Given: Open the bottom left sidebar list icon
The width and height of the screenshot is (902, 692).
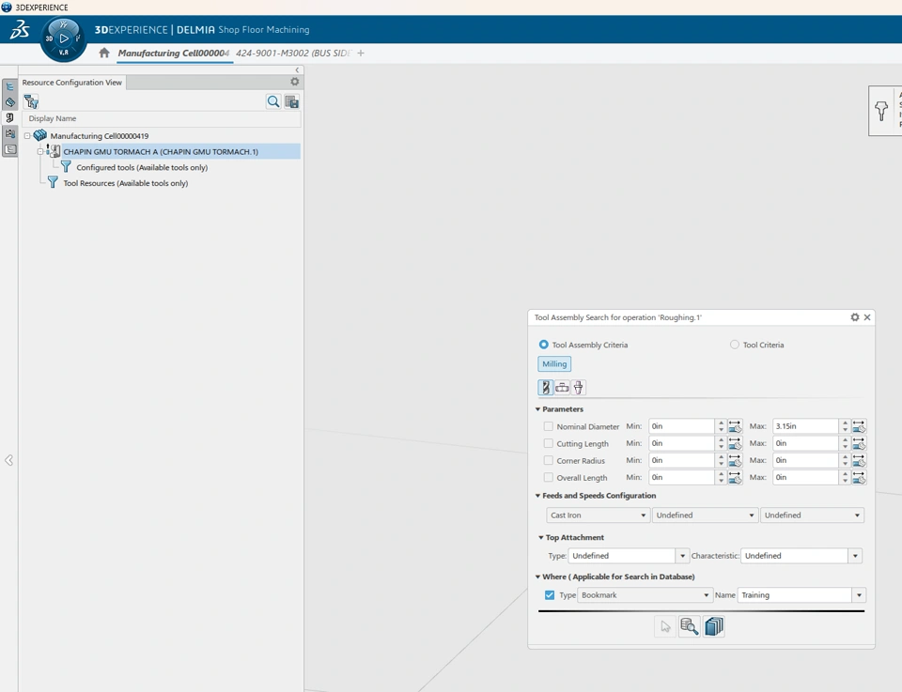Looking at the screenshot, I should pyautogui.click(x=9, y=149).
